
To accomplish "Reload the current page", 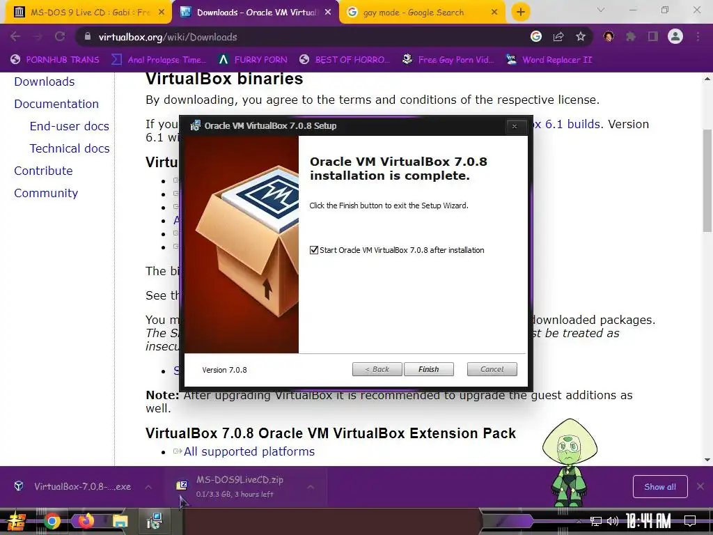I will click(60, 36).
